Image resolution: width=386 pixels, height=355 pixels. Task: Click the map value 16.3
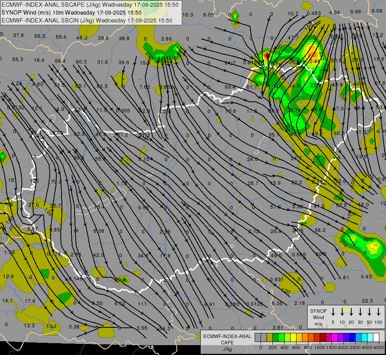click(x=188, y=15)
